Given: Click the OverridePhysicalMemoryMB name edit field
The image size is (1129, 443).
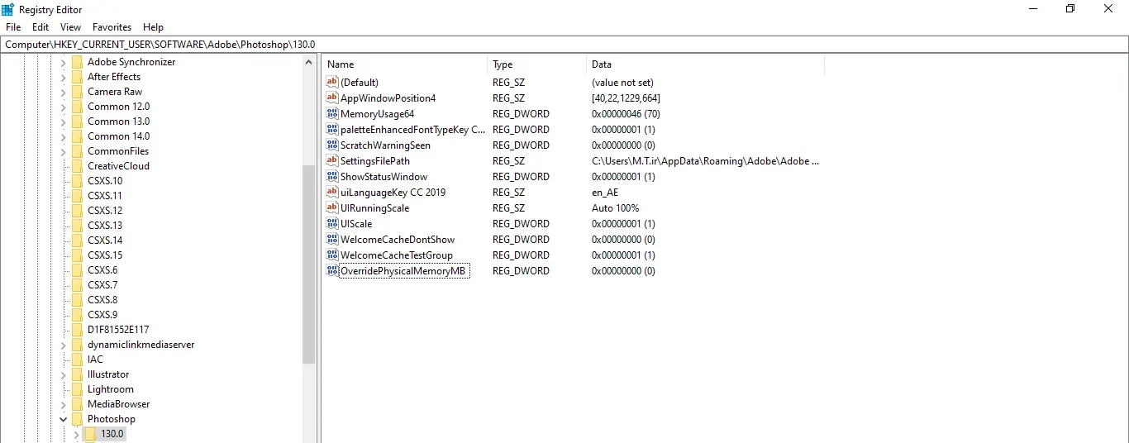Looking at the screenshot, I should pyautogui.click(x=404, y=271).
